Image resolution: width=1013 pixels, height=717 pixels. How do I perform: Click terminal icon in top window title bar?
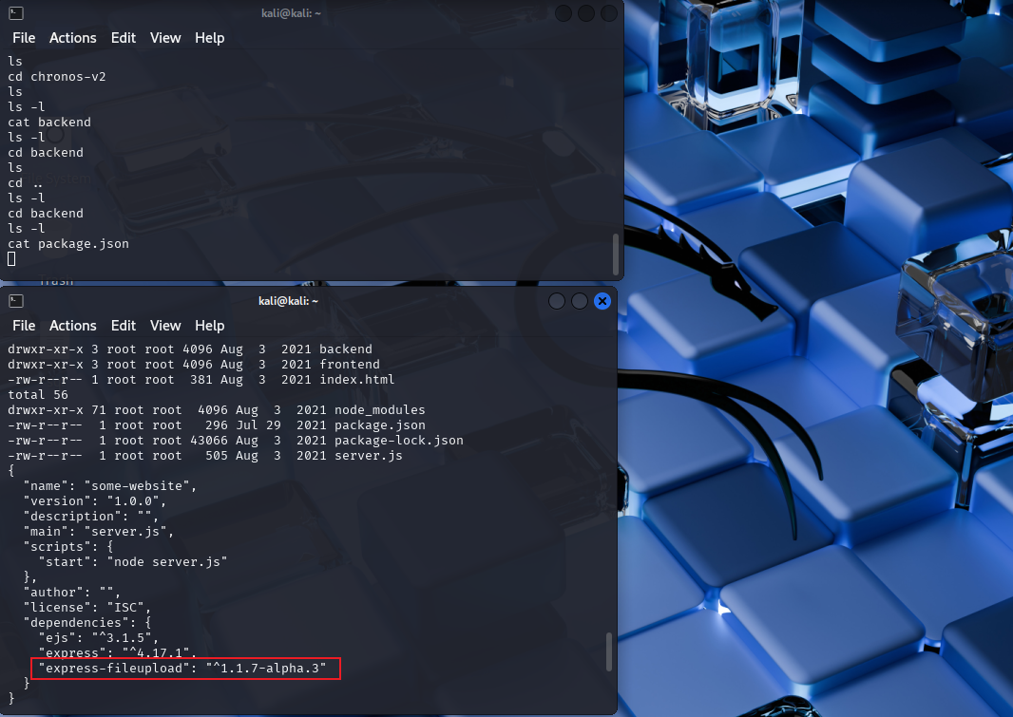pyautogui.click(x=16, y=13)
